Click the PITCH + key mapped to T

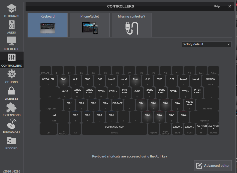point(113,93)
